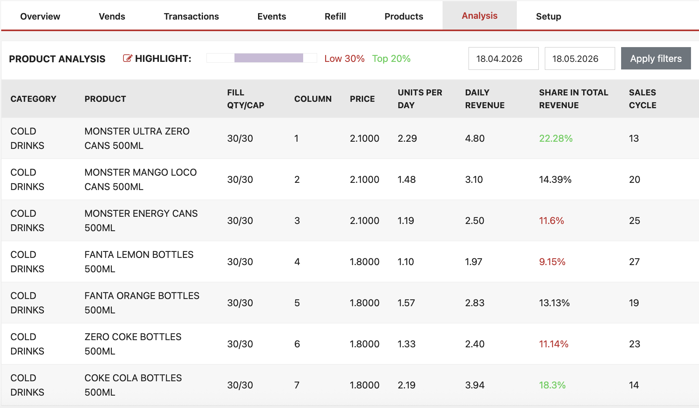Viewport: 699px width, 408px height.
Task: Click the Top 20% label
Action: [391, 59]
